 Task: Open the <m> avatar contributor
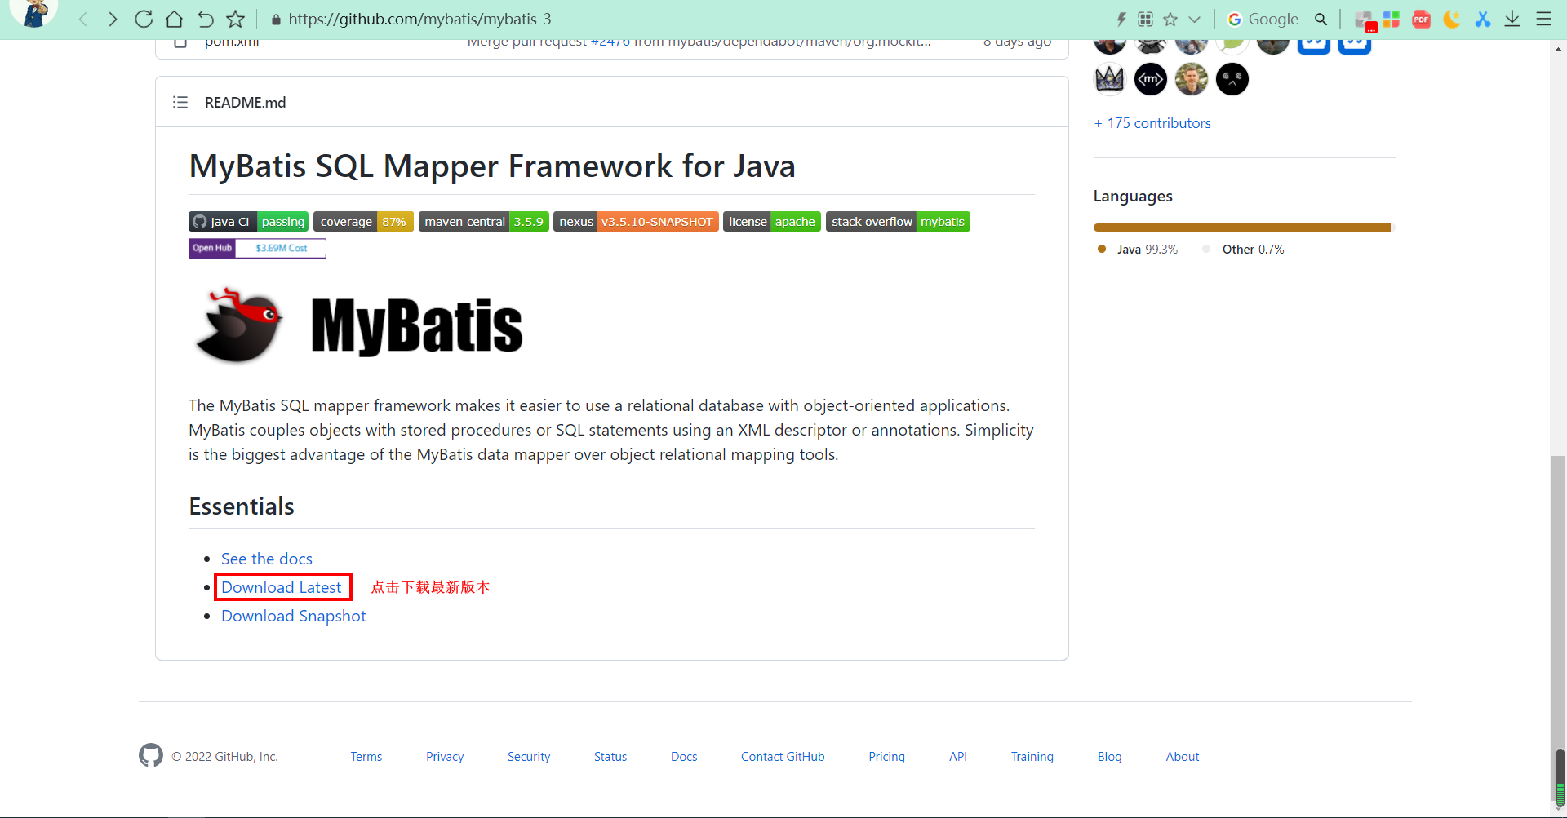pyautogui.click(x=1151, y=79)
